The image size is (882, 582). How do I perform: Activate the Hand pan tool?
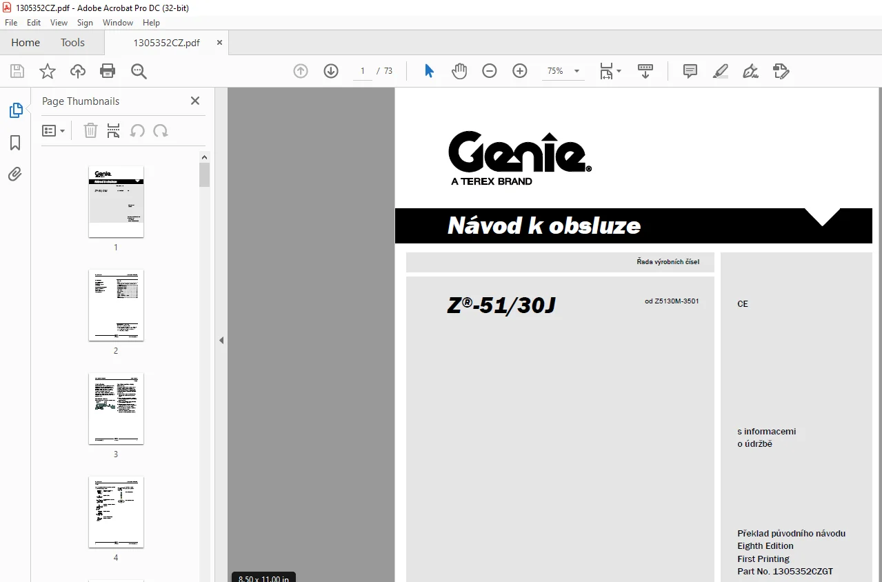click(459, 71)
